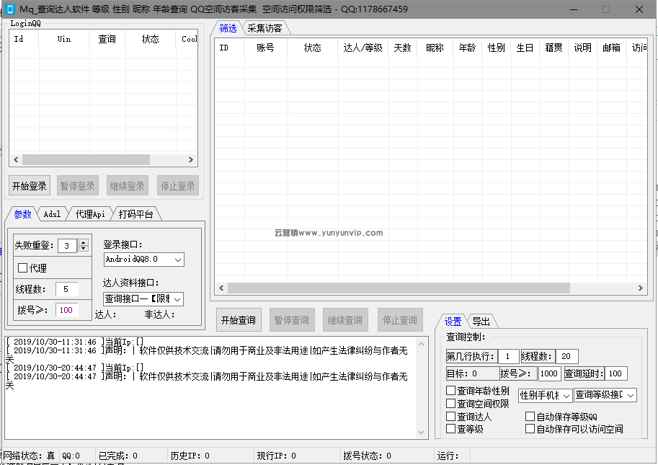Decrease 失败重登 value with down arrow

tap(84, 249)
